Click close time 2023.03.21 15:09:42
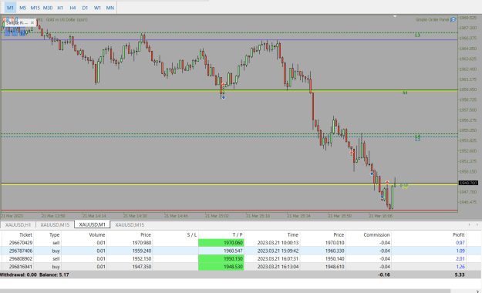 coord(278,251)
